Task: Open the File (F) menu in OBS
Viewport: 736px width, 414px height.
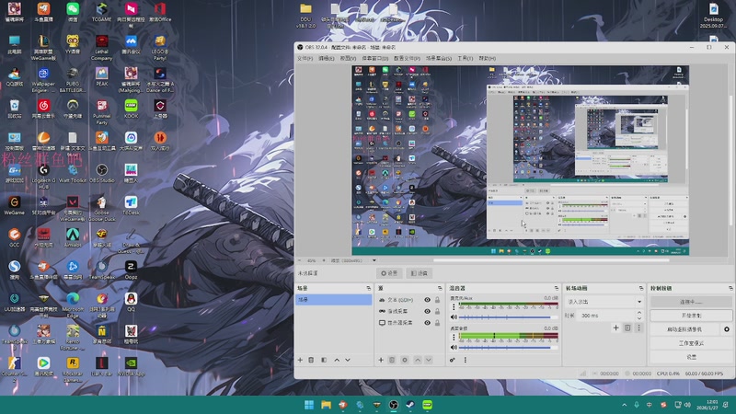Action: pyautogui.click(x=305, y=58)
